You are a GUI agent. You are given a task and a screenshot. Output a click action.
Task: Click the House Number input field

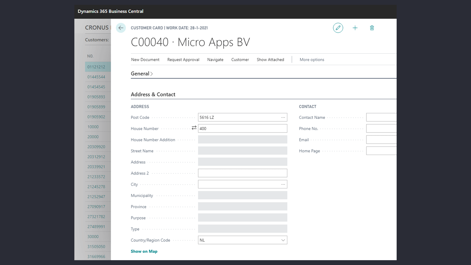point(242,128)
